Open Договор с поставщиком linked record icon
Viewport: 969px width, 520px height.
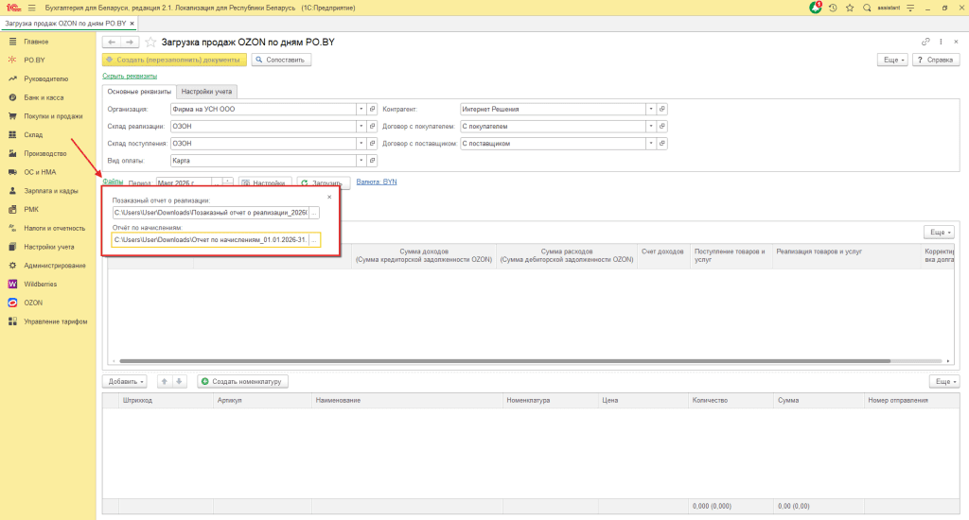pyautogui.click(x=662, y=144)
